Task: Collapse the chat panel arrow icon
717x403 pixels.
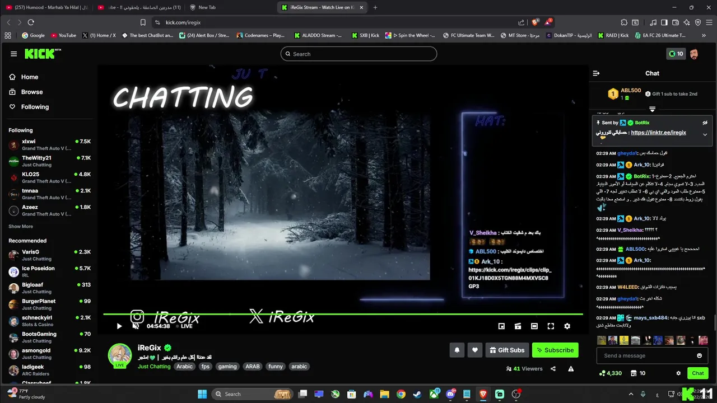Action: click(x=597, y=73)
